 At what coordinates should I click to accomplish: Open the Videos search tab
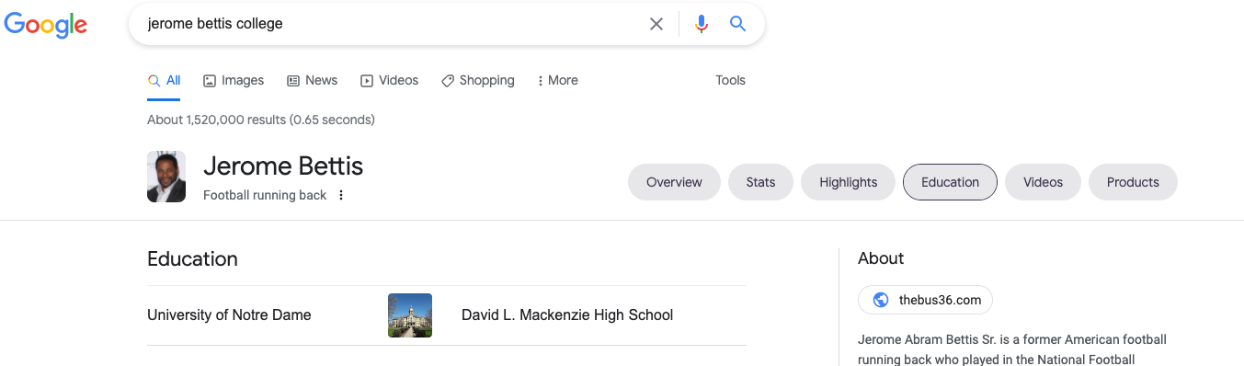coord(389,80)
